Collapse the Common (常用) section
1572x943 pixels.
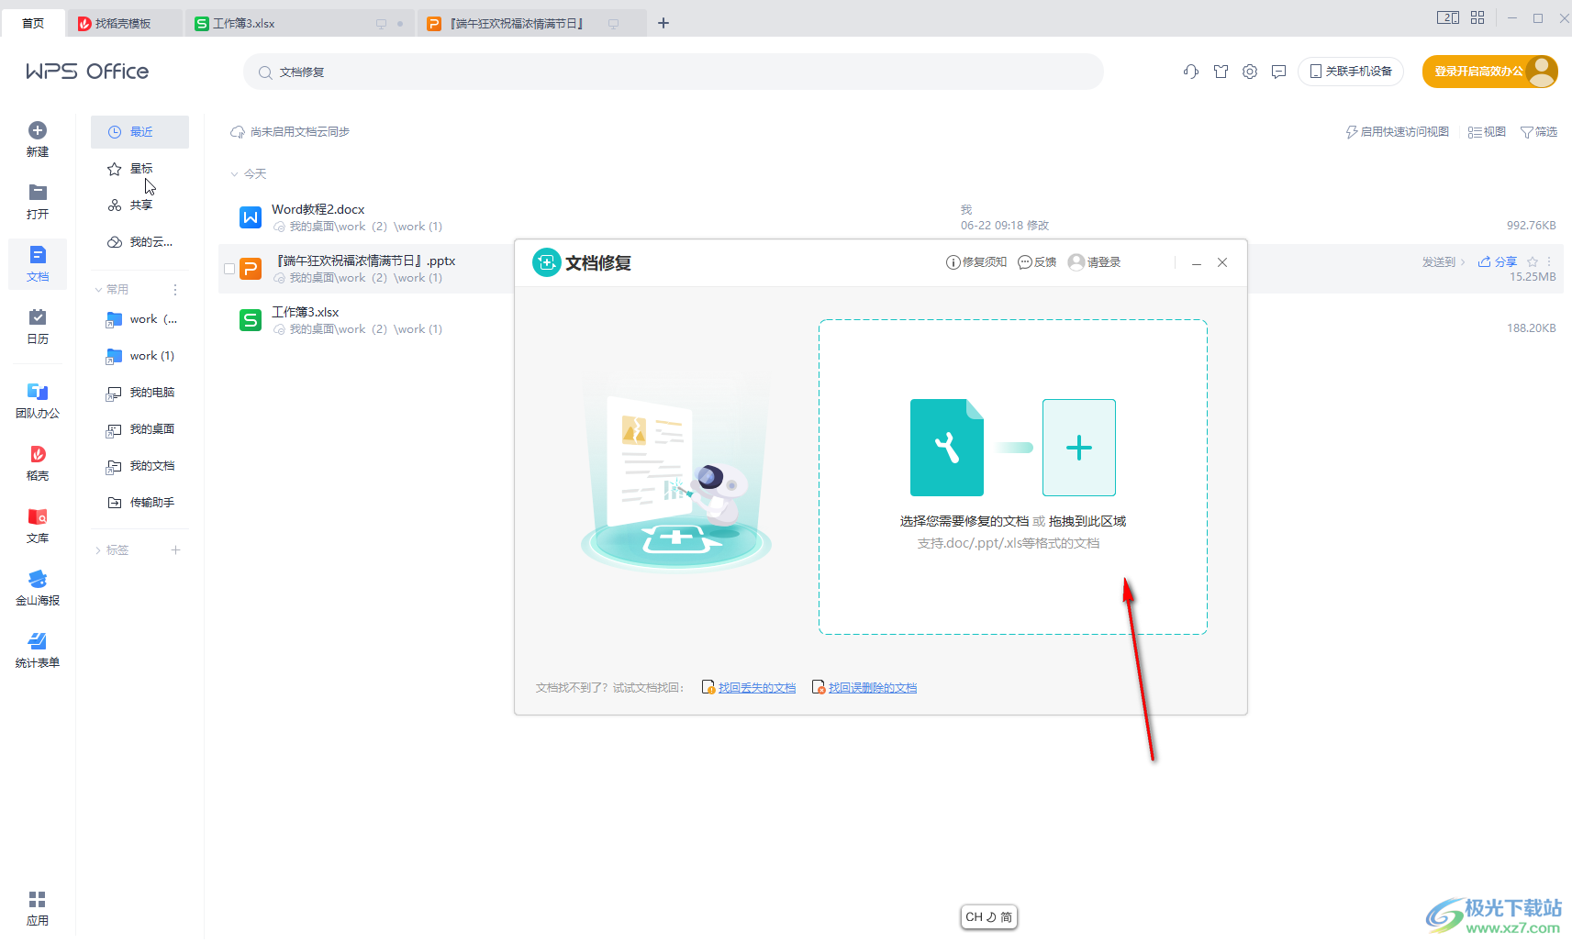[x=99, y=290]
